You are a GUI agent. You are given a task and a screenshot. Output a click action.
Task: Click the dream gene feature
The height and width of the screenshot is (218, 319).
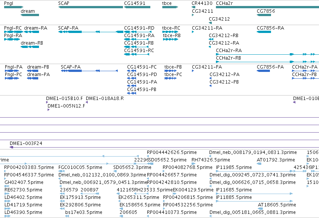coord(30,15)
